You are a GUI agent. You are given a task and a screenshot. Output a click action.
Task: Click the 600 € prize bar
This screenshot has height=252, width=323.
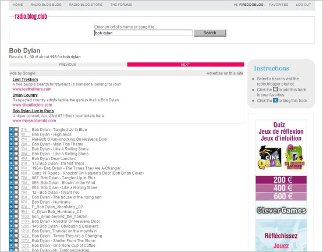281,196
